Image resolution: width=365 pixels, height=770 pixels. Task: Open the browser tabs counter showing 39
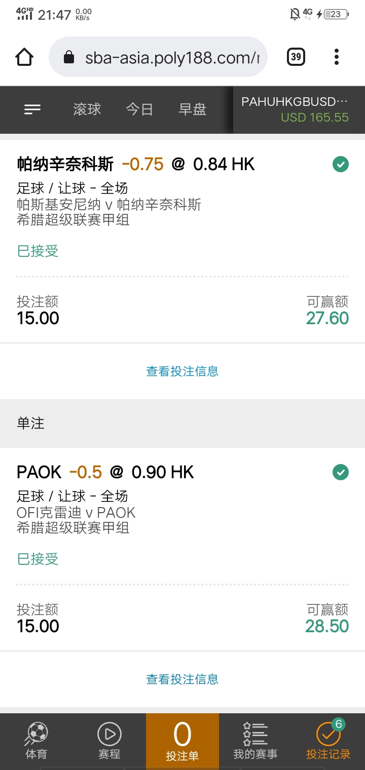(x=296, y=57)
